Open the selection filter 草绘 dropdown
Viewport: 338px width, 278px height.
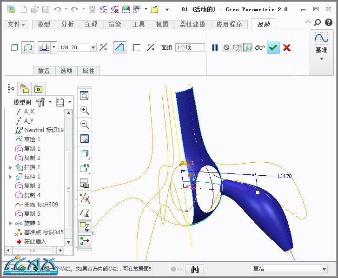(324, 269)
